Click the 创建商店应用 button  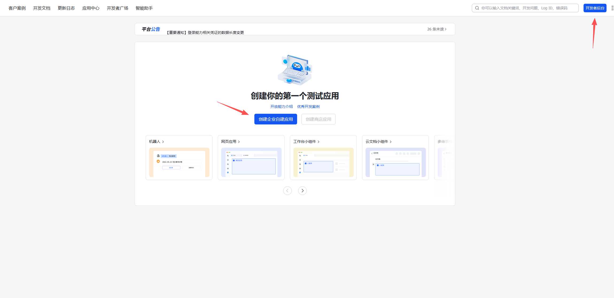318,119
